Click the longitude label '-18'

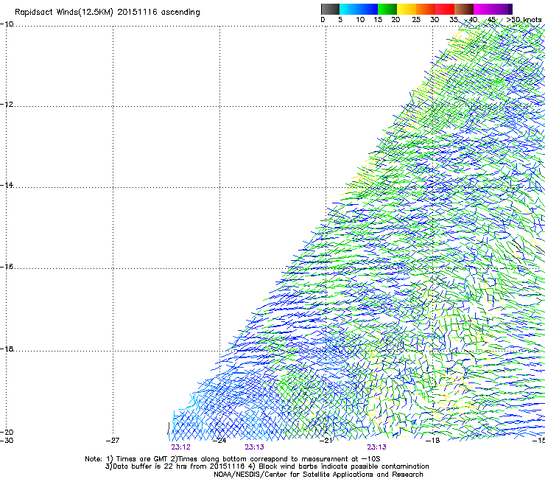(x=433, y=441)
